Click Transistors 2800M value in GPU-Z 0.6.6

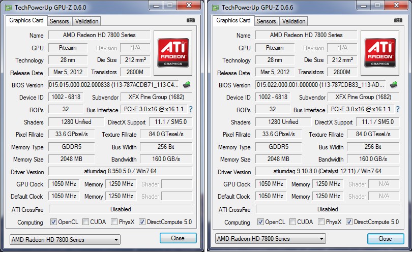[342, 72]
